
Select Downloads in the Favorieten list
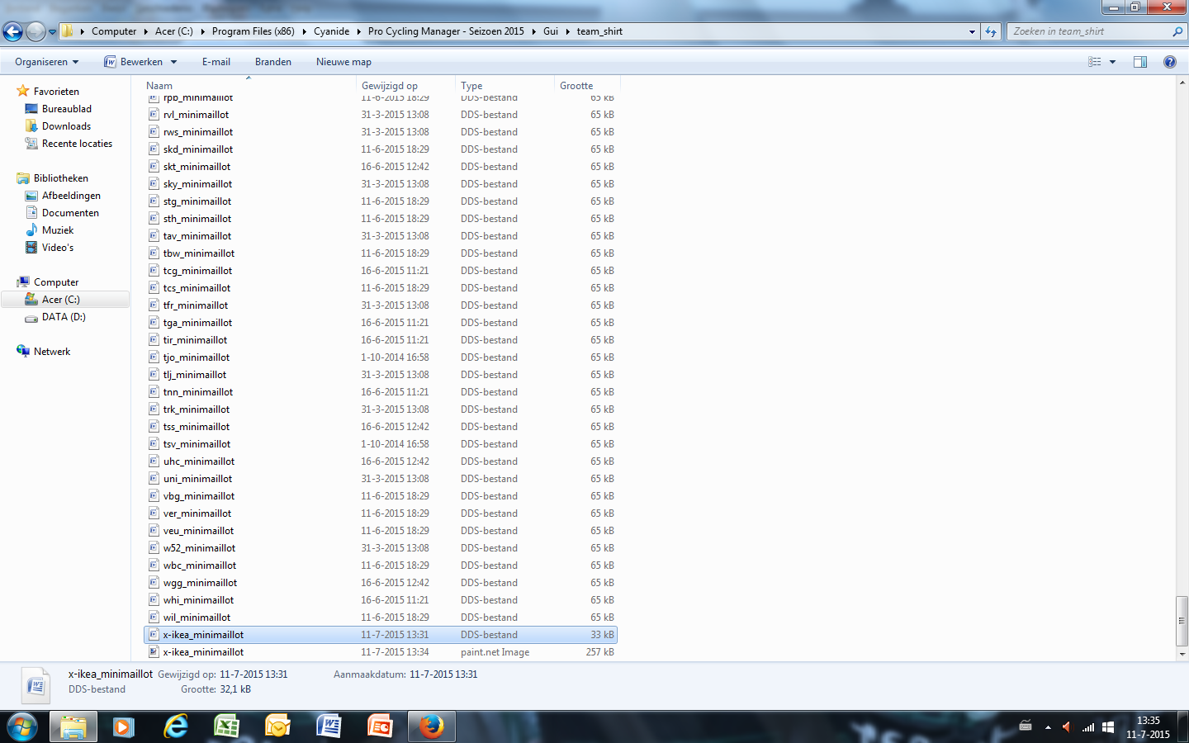tap(66, 126)
